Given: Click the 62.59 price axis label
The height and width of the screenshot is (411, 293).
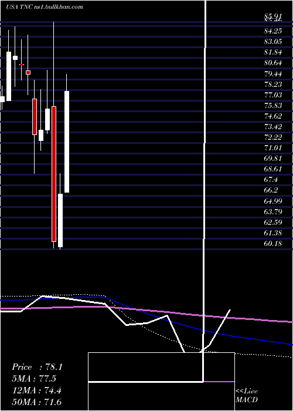Looking at the screenshot, I should point(273,223).
